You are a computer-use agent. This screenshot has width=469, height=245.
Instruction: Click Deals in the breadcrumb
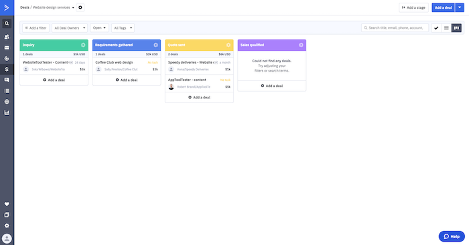(25, 7)
